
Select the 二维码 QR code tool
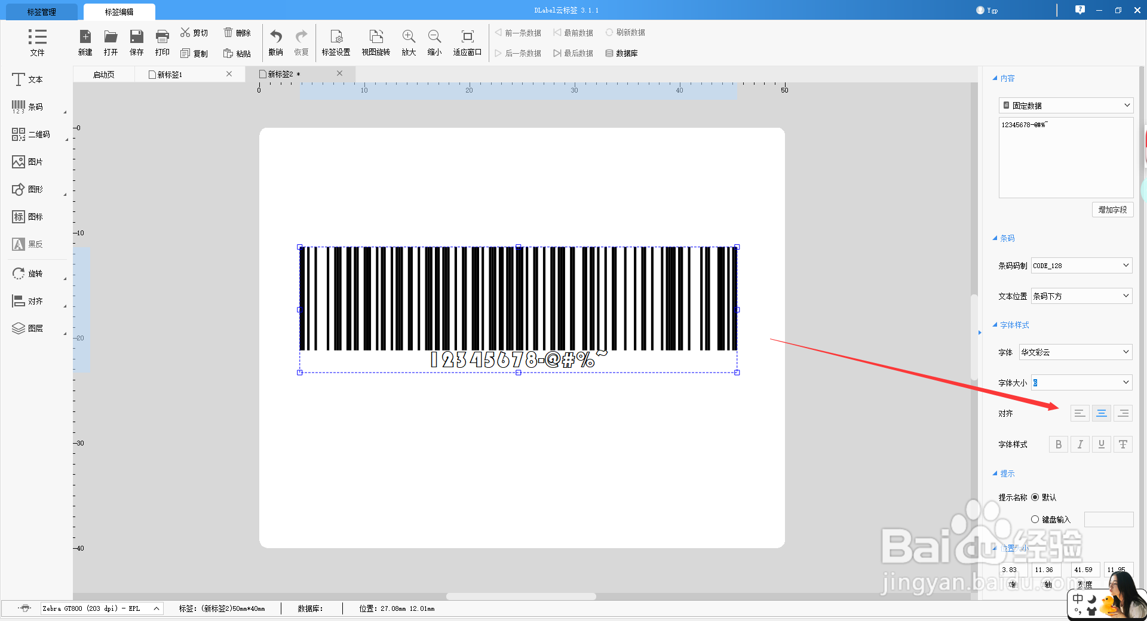pos(31,134)
